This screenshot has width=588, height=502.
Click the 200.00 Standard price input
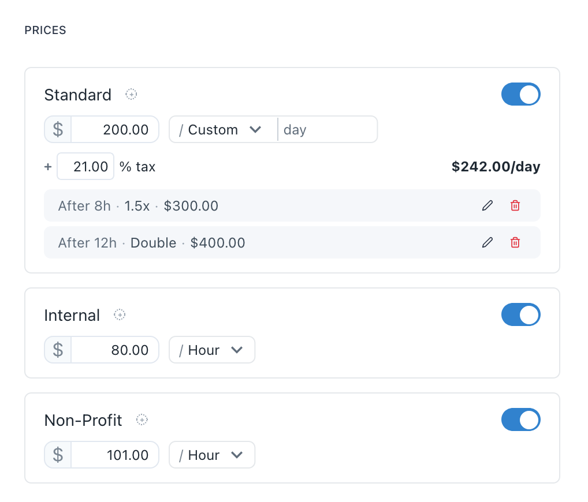[x=114, y=129]
